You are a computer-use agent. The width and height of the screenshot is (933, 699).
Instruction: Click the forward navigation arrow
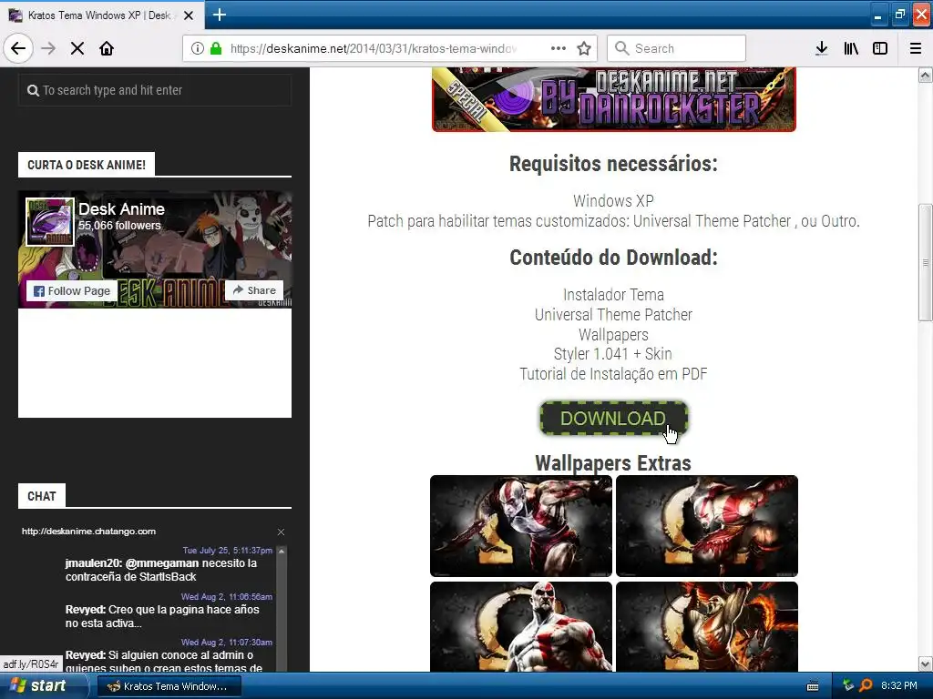pyautogui.click(x=48, y=48)
